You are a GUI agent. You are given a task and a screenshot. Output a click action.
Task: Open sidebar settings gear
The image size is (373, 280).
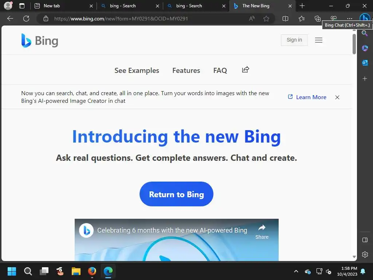coord(365,254)
